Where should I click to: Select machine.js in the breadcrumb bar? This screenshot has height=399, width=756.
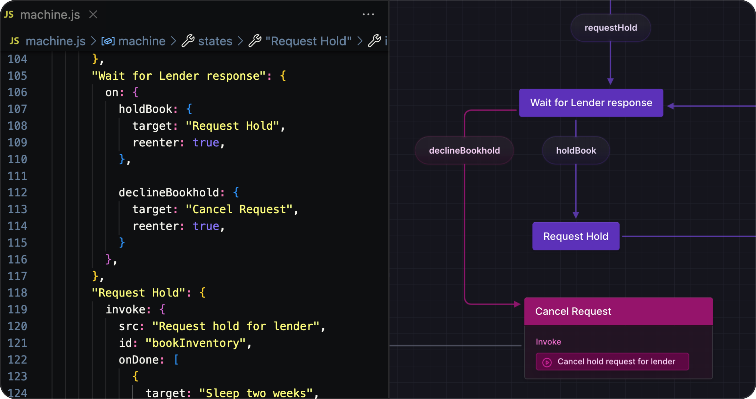[x=55, y=41]
